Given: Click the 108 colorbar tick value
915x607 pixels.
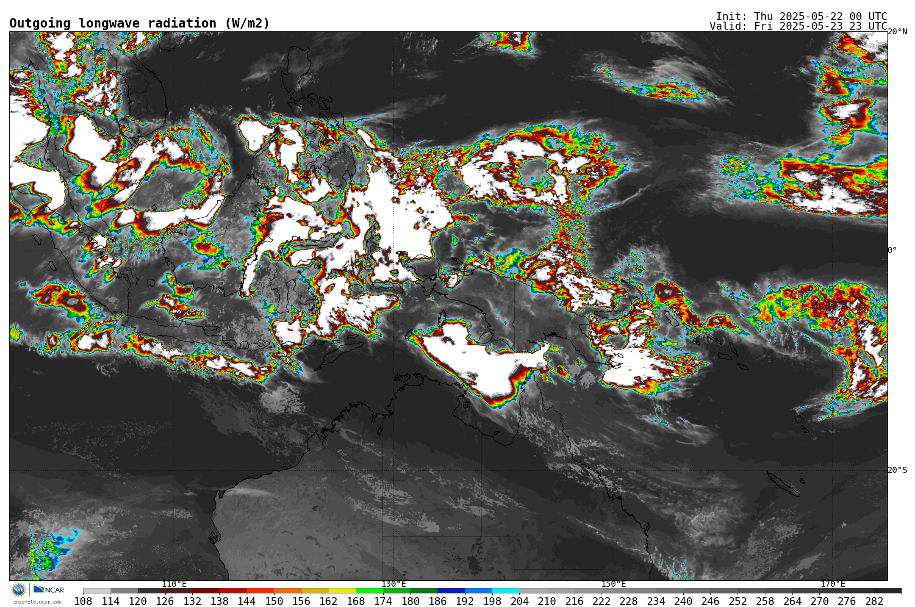Looking at the screenshot, I should 83,601.
